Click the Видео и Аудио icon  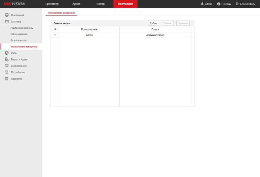click(6, 60)
